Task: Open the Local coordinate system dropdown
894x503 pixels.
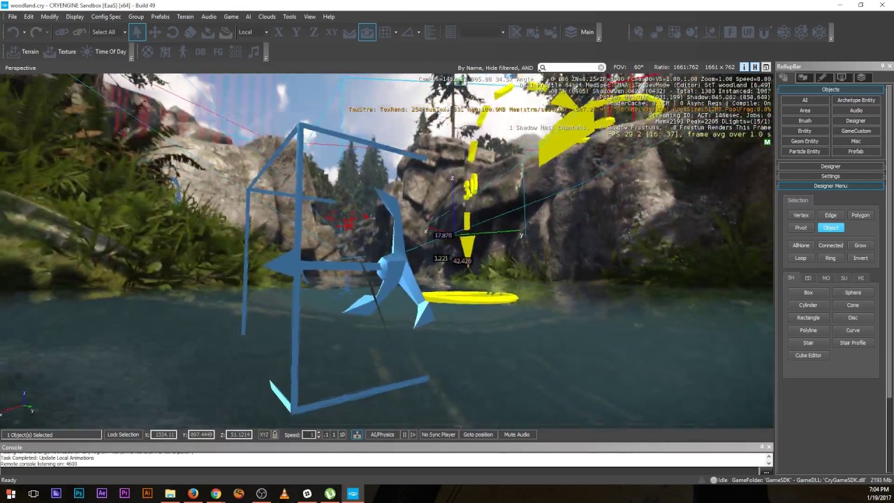Action: pyautogui.click(x=253, y=32)
